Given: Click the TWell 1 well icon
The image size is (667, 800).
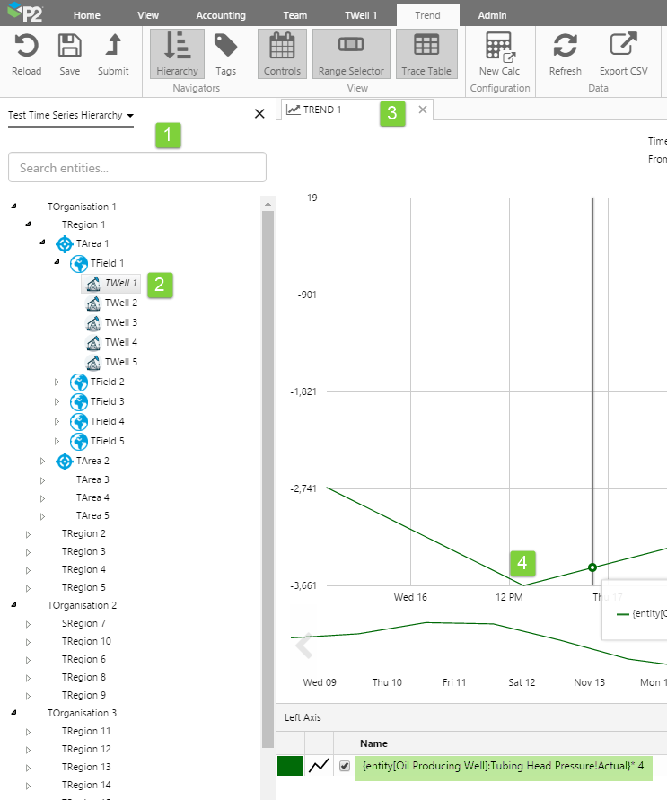Looking at the screenshot, I should [92, 284].
